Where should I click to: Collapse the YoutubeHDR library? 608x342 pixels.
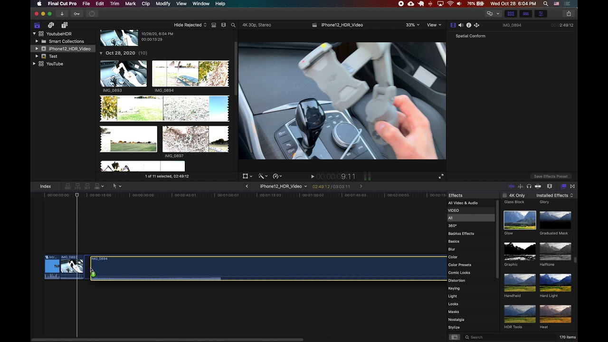coord(34,34)
